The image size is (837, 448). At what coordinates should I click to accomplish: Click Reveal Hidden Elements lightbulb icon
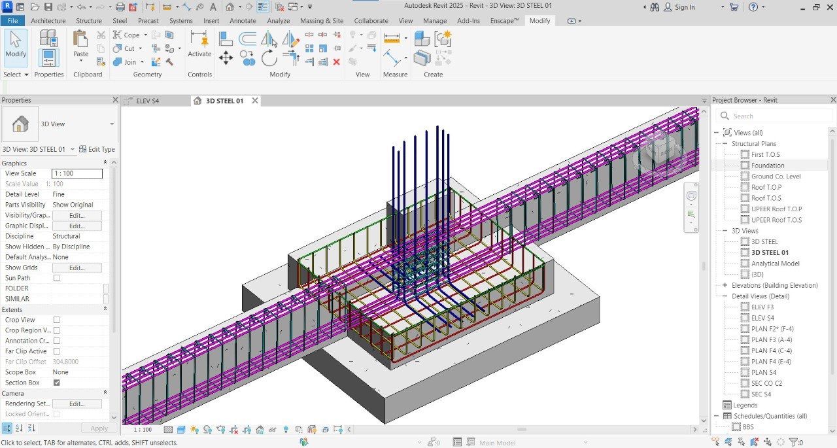pos(286,430)
